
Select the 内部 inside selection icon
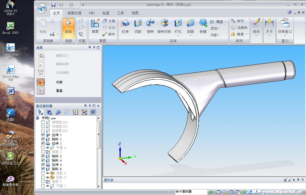[41, 82]
